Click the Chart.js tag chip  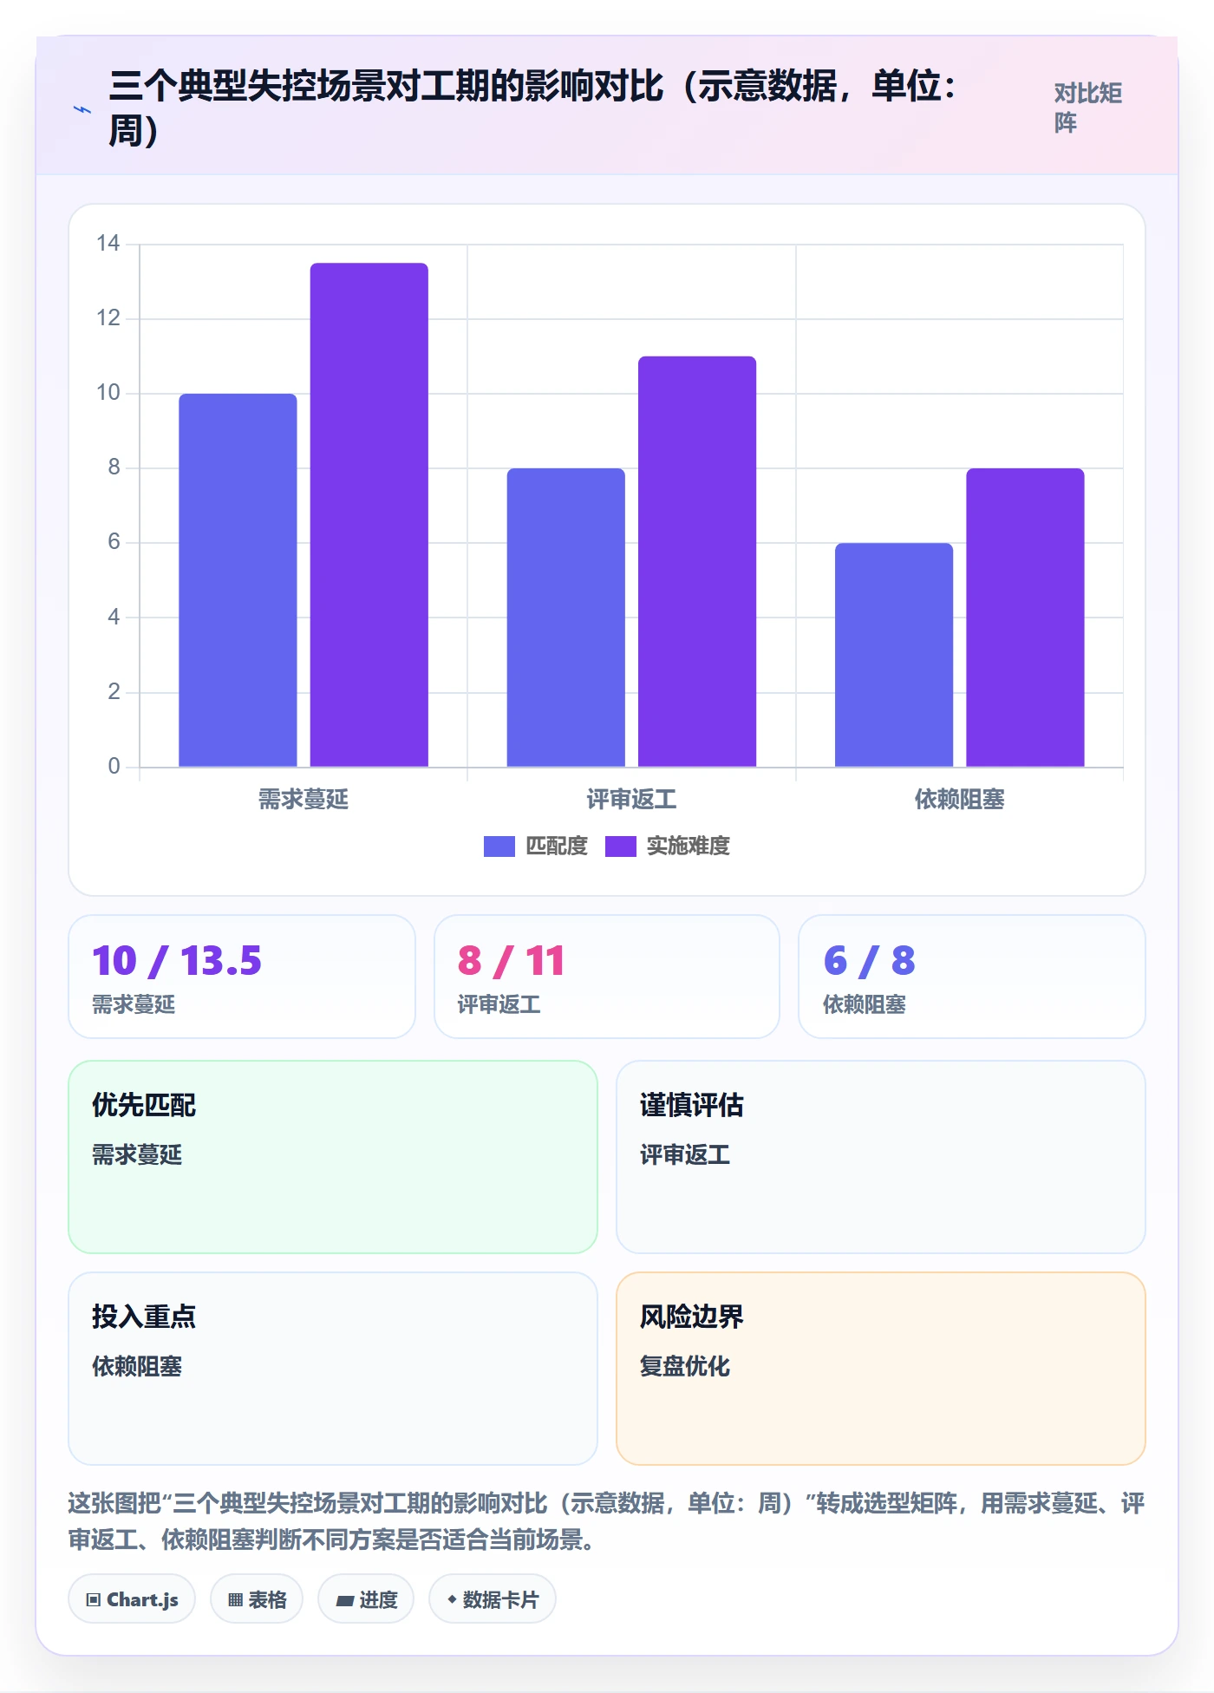(132, 1598)
